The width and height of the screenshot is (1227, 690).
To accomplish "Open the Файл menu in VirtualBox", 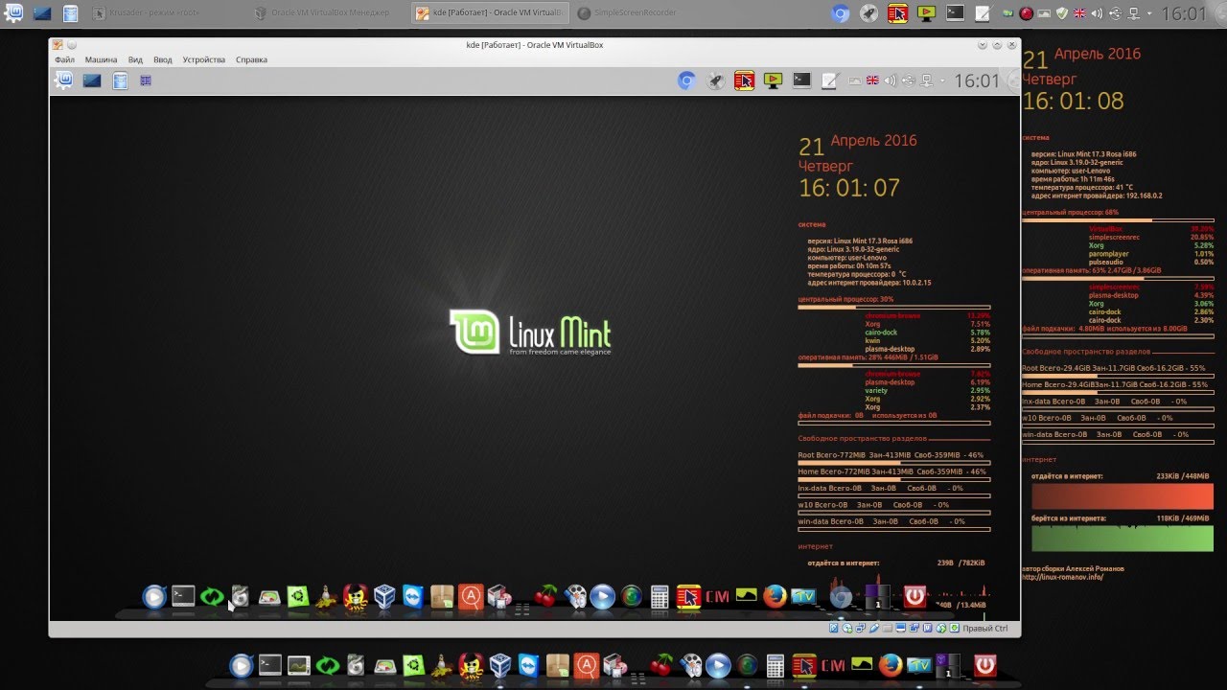I will (x=64, y=59).
